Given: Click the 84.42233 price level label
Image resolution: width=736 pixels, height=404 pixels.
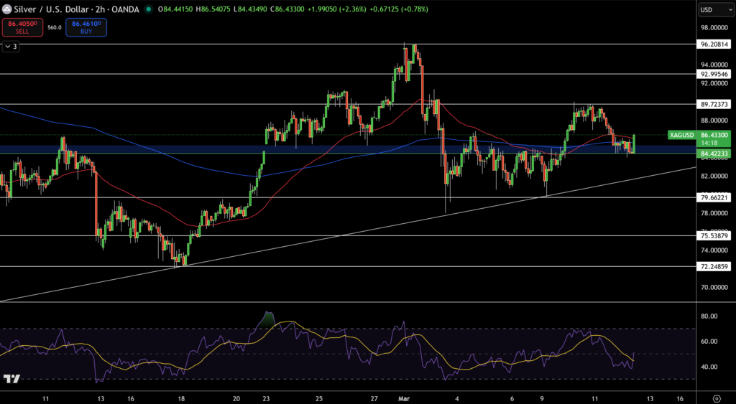Looking at the screenshot, I should (714, 153).
